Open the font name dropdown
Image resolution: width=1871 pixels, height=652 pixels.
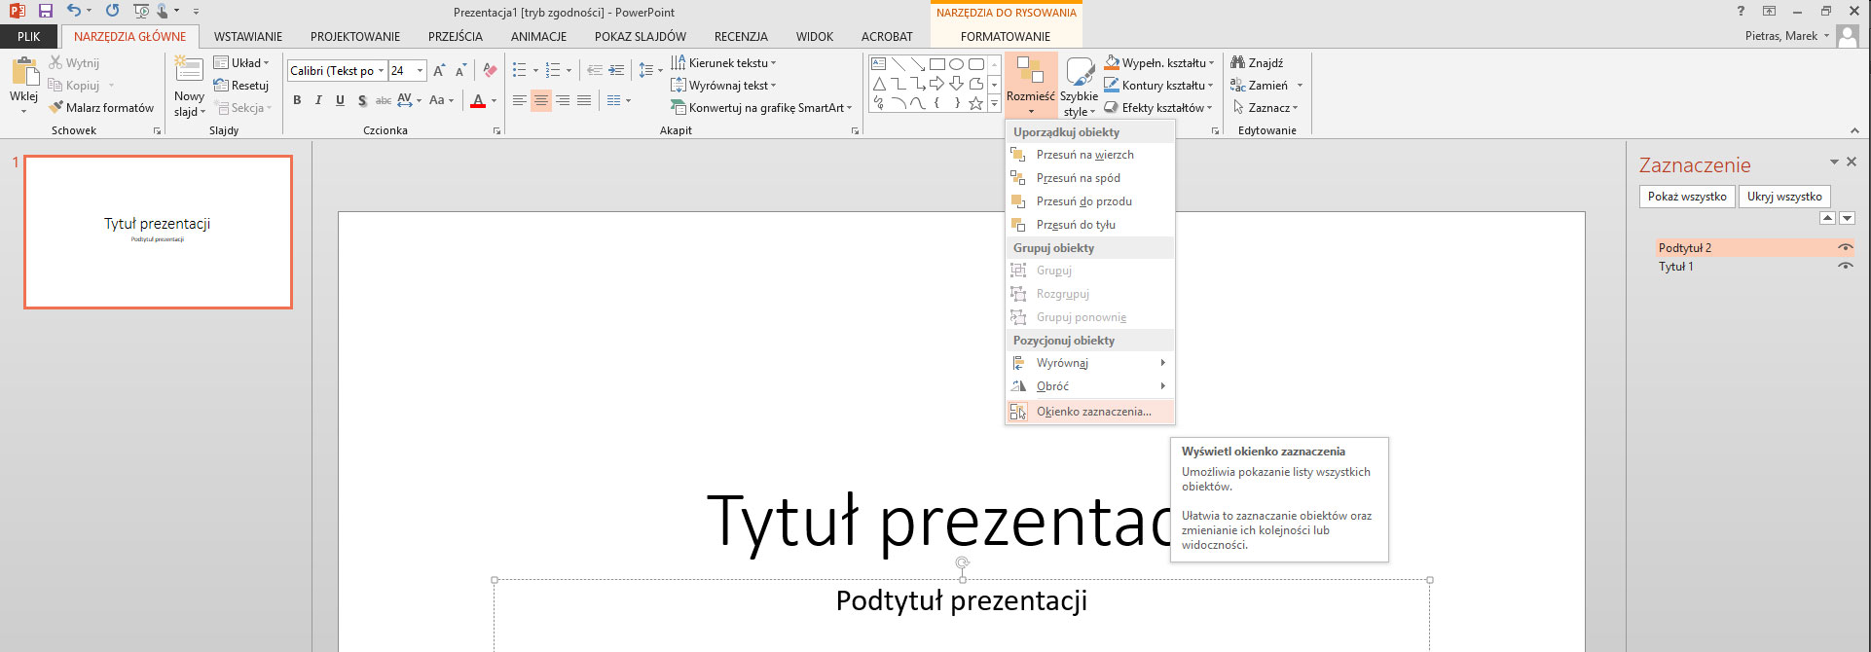381,70
